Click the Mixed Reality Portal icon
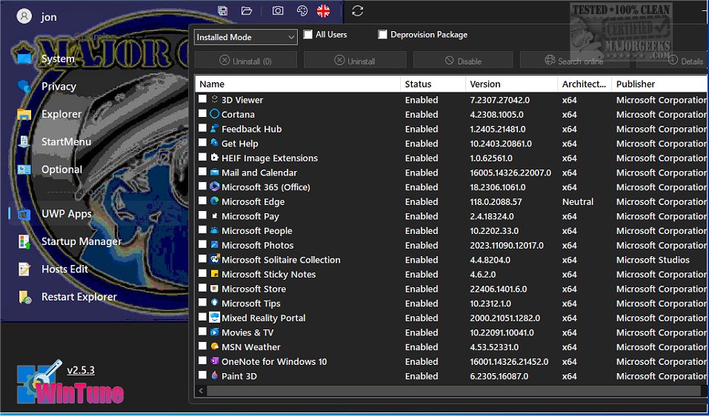The image size is (709, 416). pos(214,317)
